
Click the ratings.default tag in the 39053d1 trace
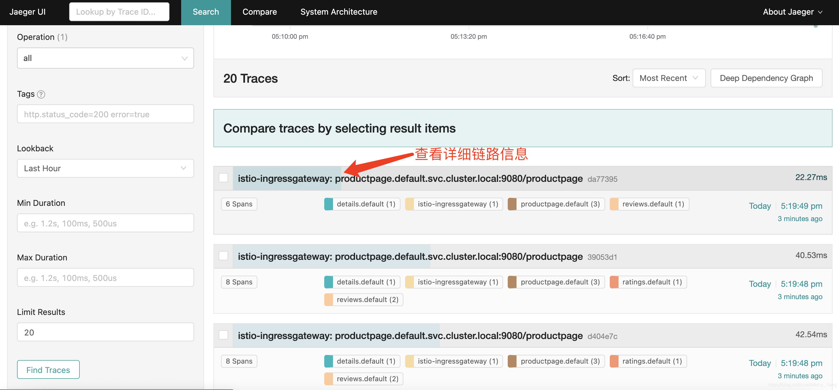pos(648,282)
